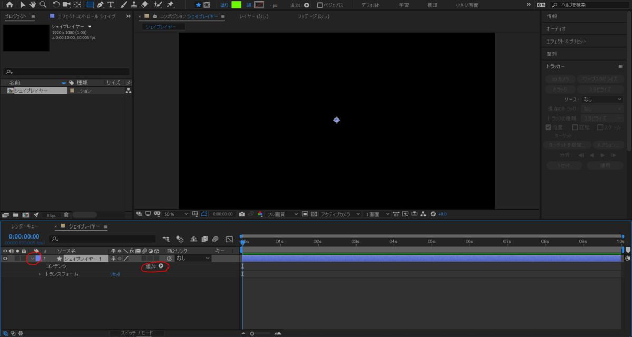The height and width of the screenshot is (337, 632).
Task: Click the reset exposure icon in viewer
Action: 433,214
